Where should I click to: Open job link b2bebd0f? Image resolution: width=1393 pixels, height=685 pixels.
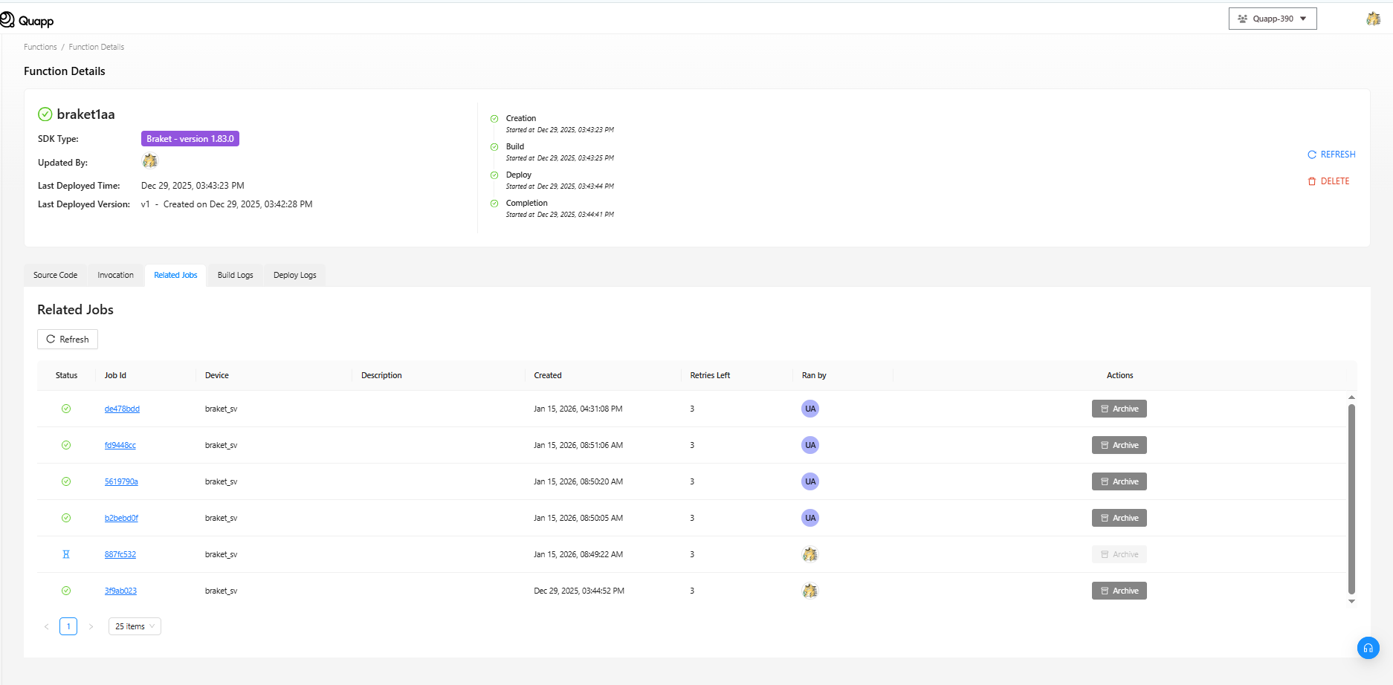121,518
